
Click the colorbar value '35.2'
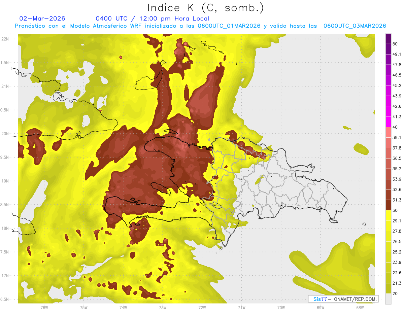(x=397, y=169)
